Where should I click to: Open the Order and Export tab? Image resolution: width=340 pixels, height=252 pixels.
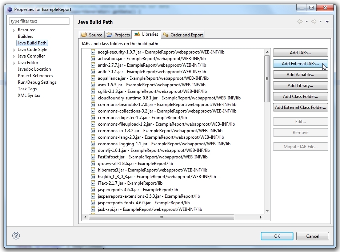pos(183,35)
